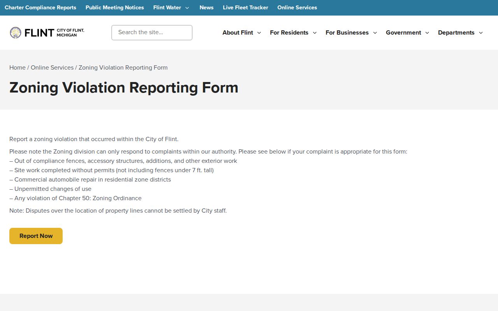This screenshot has height=311, width=498.
Task: Click the Report Now button
Action: click(36, 236)
